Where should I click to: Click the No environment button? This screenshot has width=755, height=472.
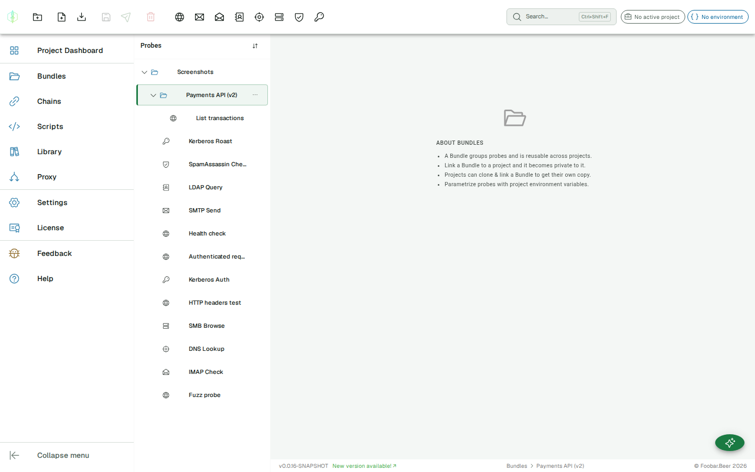click(x=718, y=17)
